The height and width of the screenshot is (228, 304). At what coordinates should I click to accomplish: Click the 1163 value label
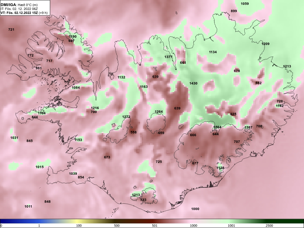click(x=144, y=87)
